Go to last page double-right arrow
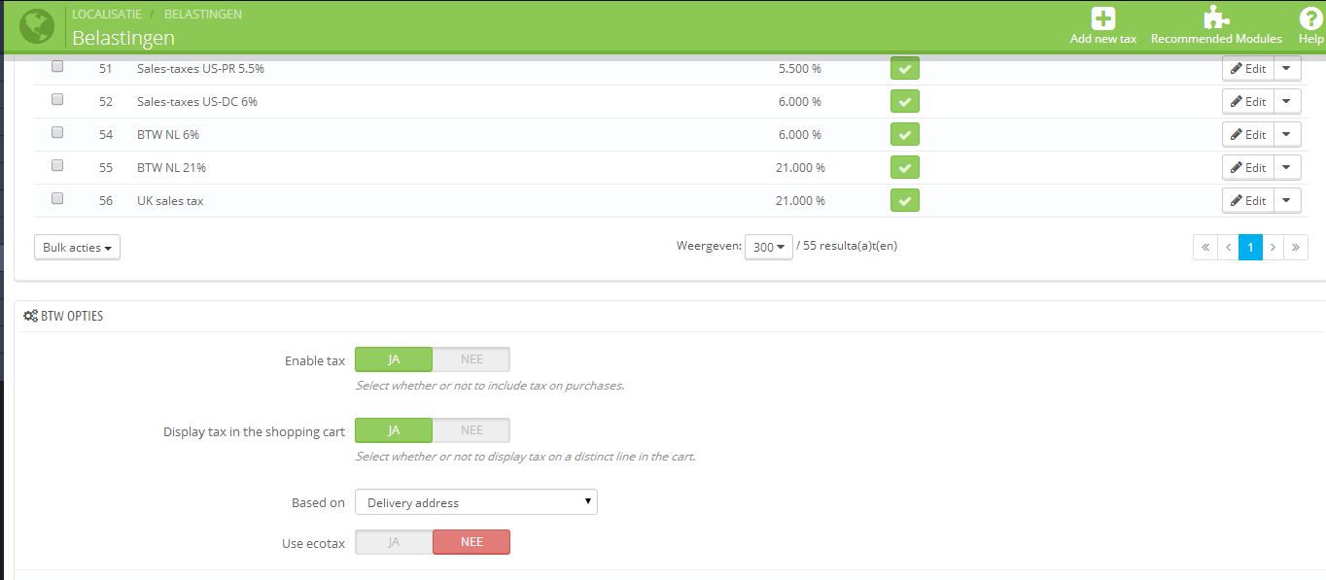 1296,247
